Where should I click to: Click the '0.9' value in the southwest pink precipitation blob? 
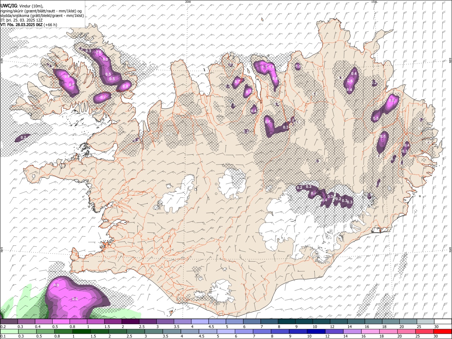click(x=56, y=285)
